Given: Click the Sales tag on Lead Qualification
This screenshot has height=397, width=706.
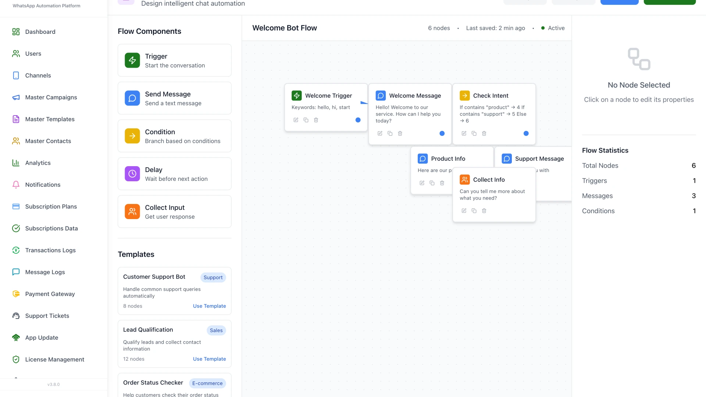Looking at the screenshot, I should click(x=216, y=330).
